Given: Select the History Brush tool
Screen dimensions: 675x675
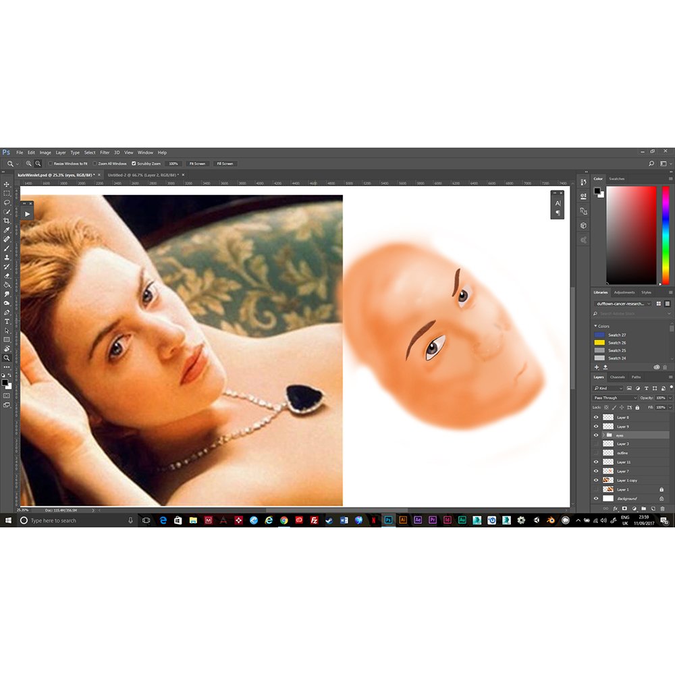Looking at the screenshot, I should click(x=7, y=267).
